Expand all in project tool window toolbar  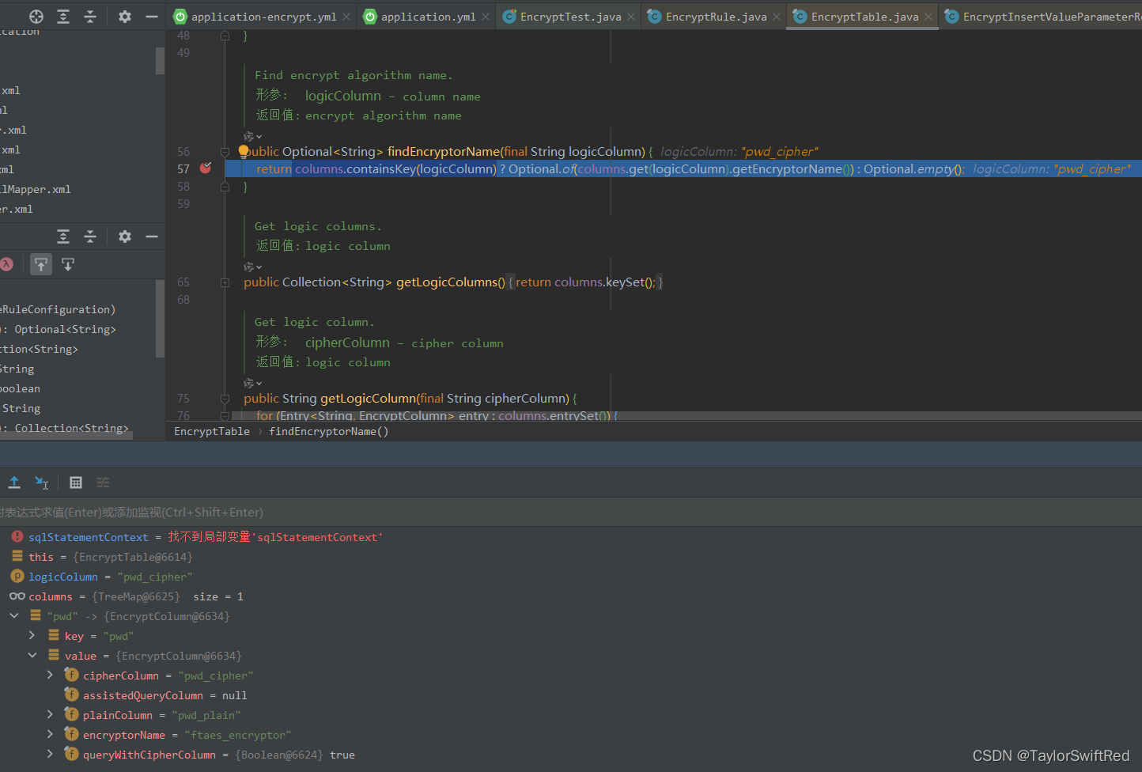63,17
